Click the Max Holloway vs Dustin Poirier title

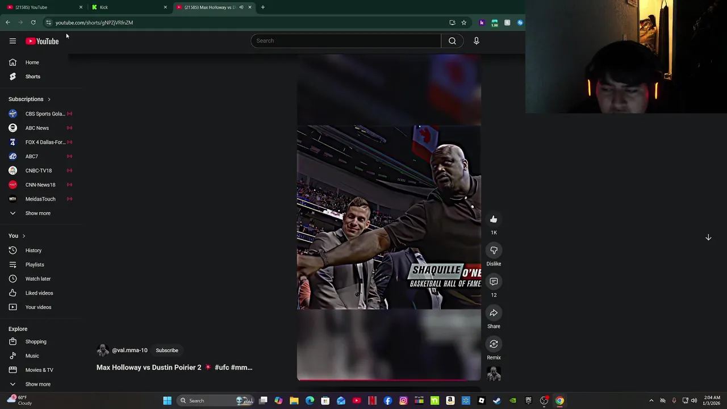coord(174,368)
